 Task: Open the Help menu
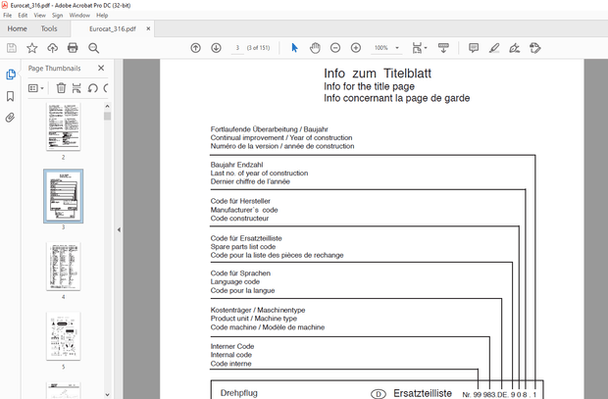pos(102,15)
